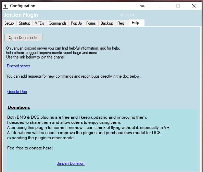Click the title bar icon left of minimize
The height and width of the screenshot is (172, 203).
(x=142, y=6)
